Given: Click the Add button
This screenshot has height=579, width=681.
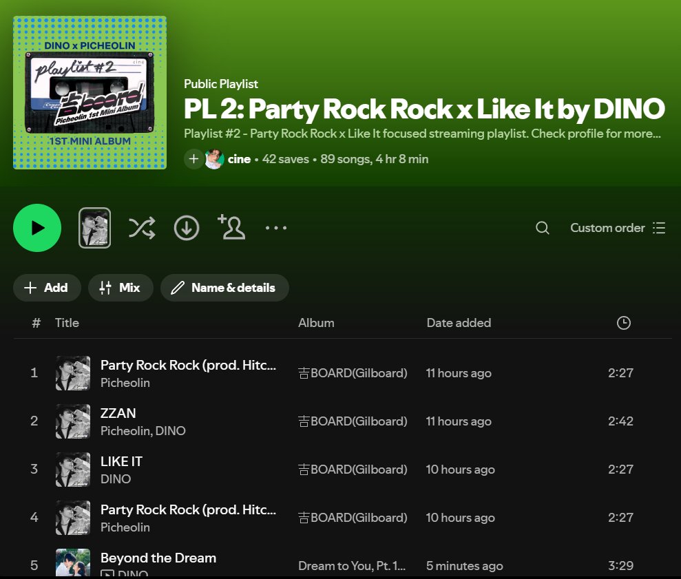Looking at the screenshot, I should [47, 288].
